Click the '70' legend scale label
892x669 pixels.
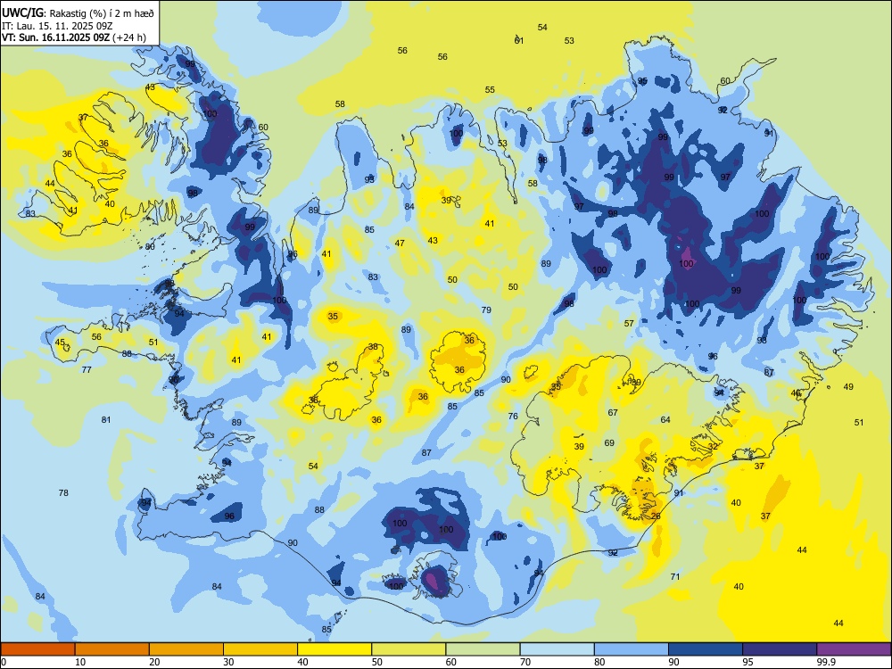pos(525,662)
